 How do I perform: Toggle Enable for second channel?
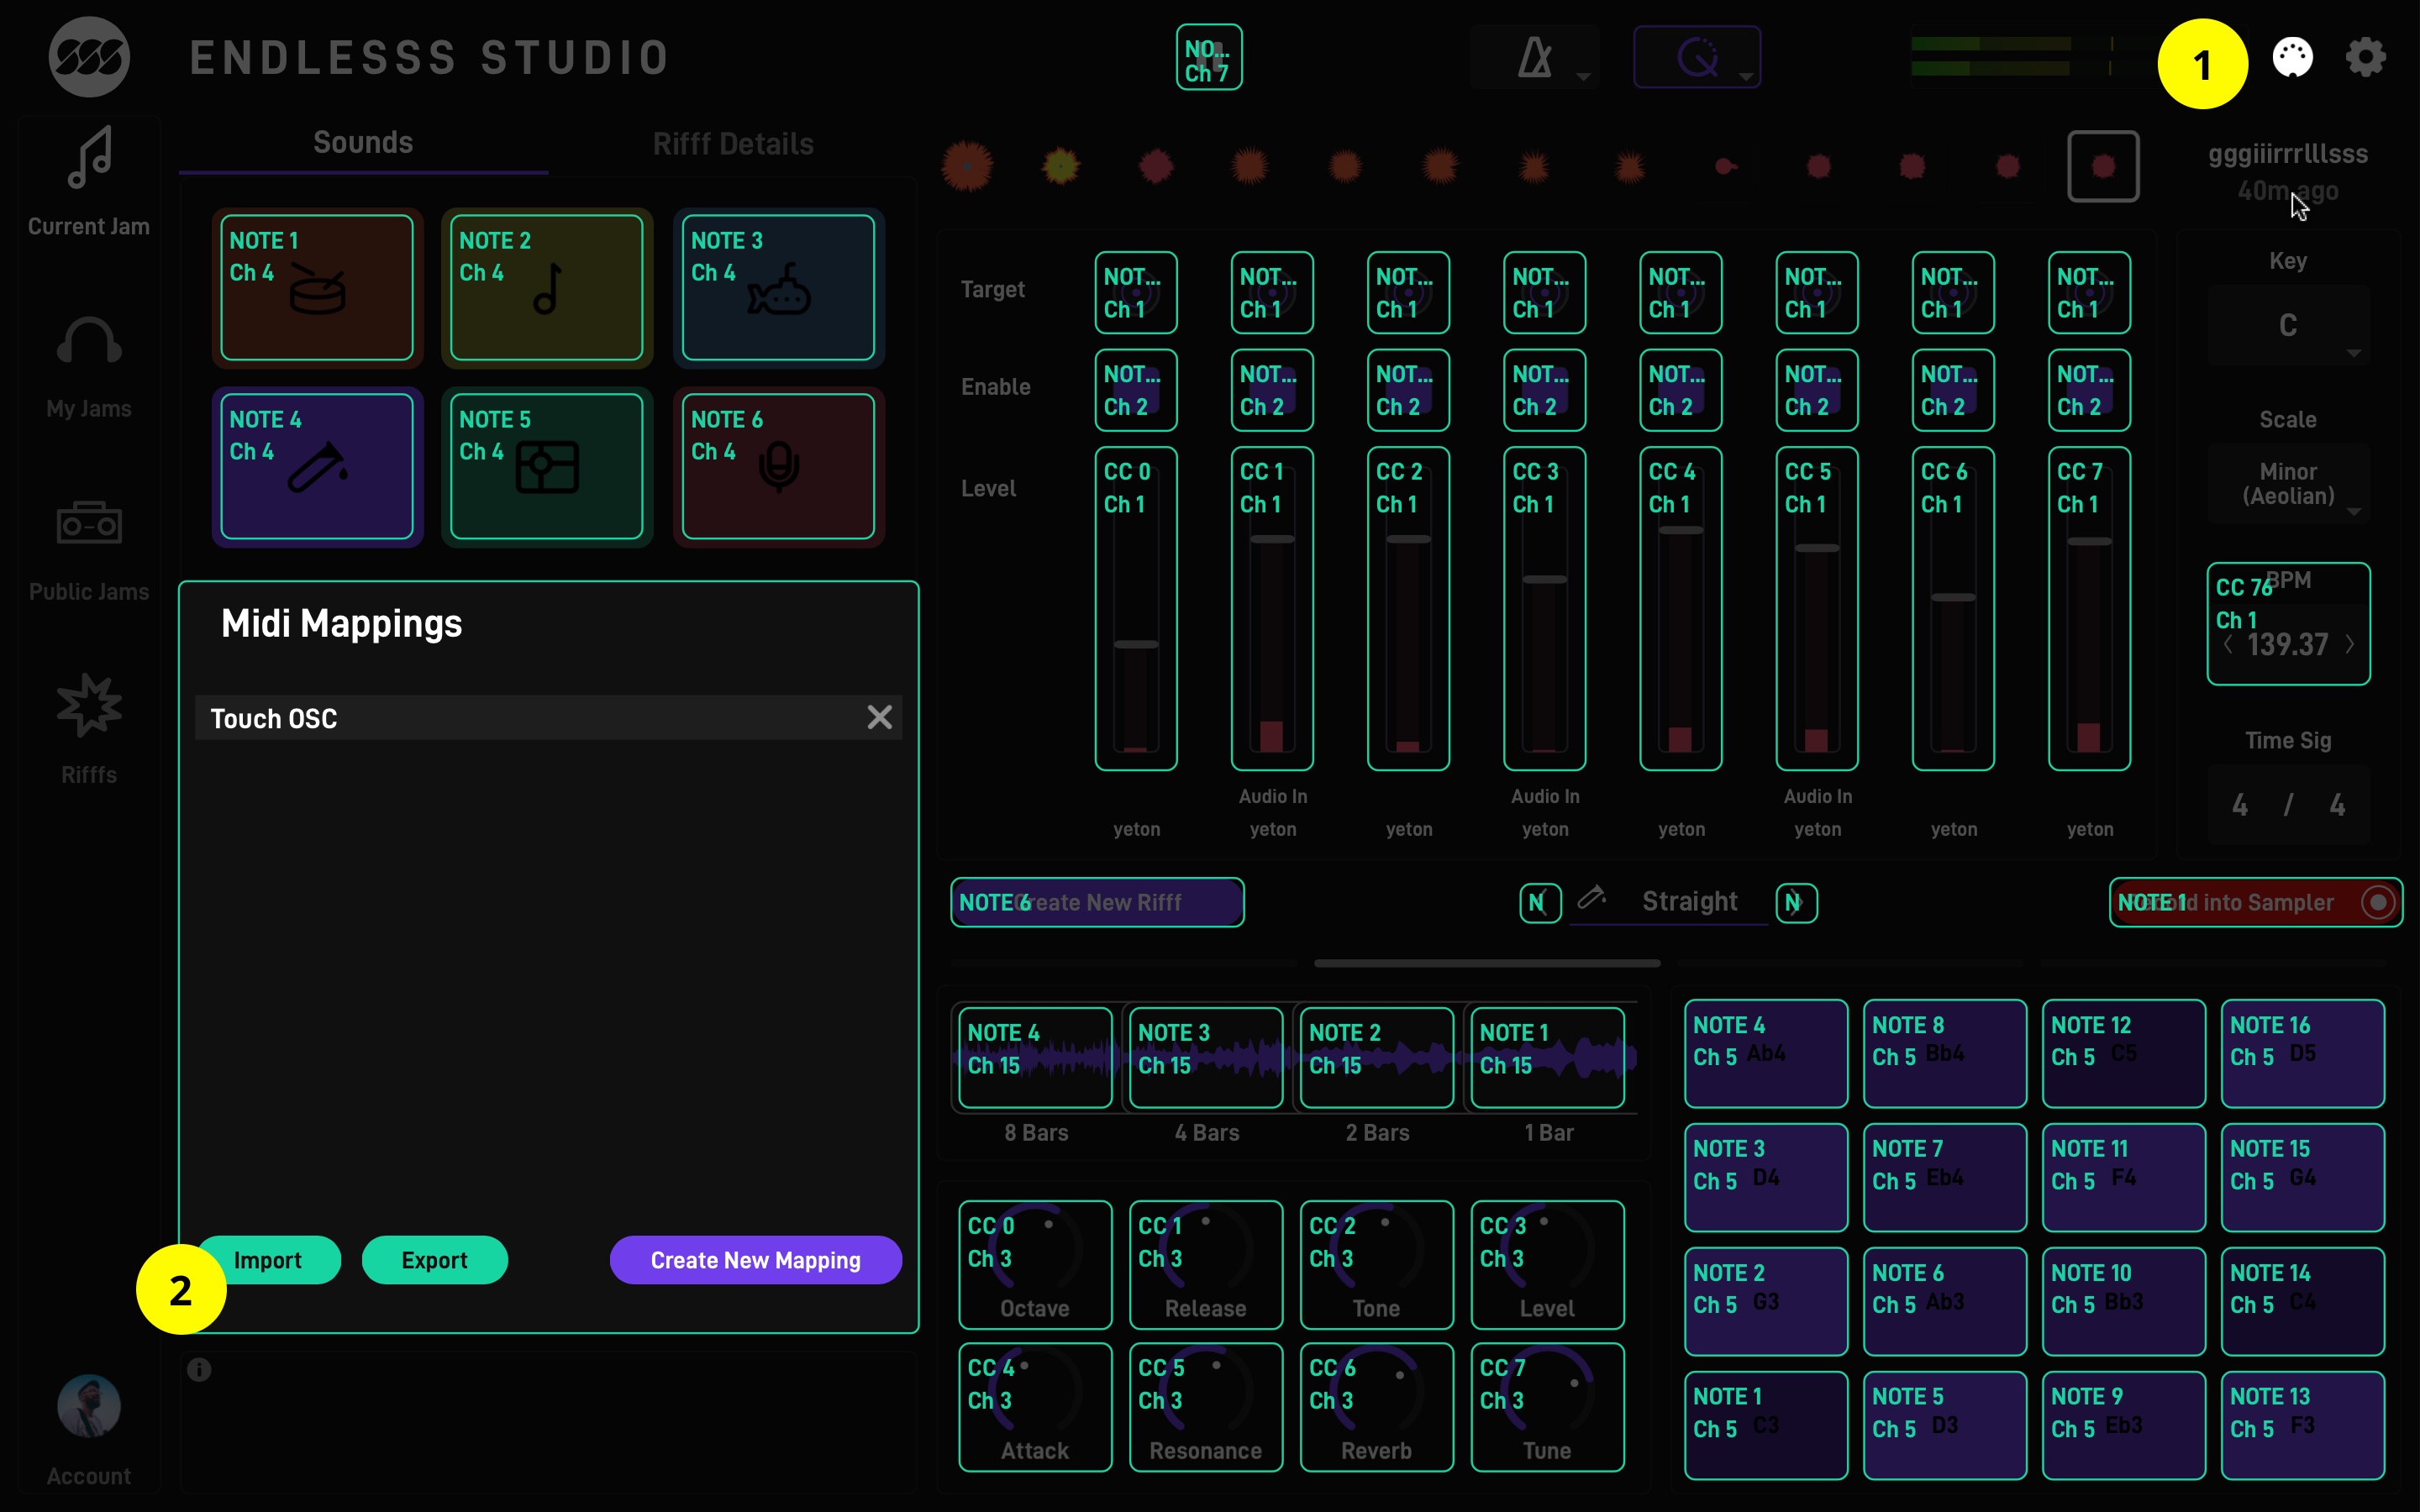coord(1272,390)
